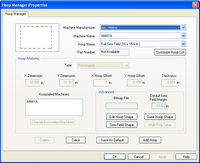Screen dimensions: 200x163
Task: Click the Outer Hoop Shape button
Action: pos(160,117)
